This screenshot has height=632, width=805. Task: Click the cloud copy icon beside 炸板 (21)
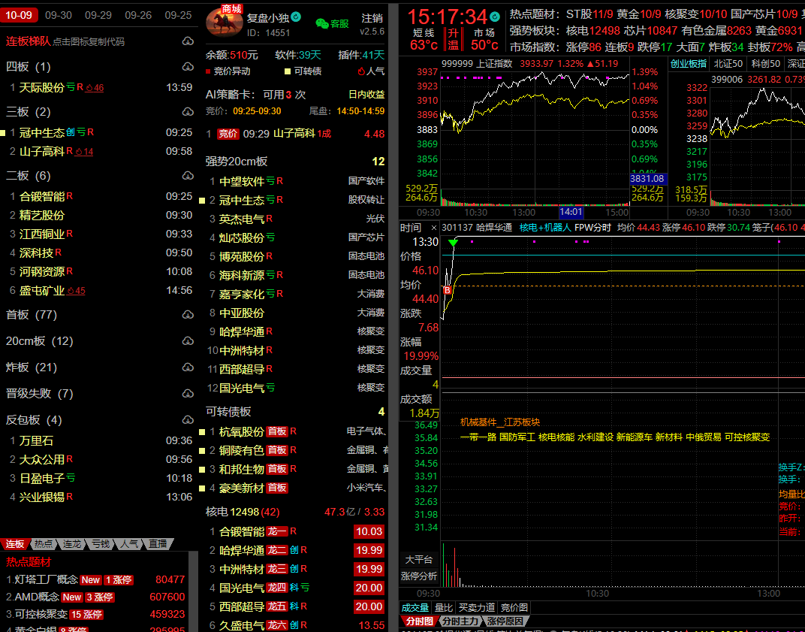(187, 367)
